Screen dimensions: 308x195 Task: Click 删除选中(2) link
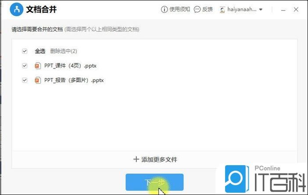(x=64, y=51)
